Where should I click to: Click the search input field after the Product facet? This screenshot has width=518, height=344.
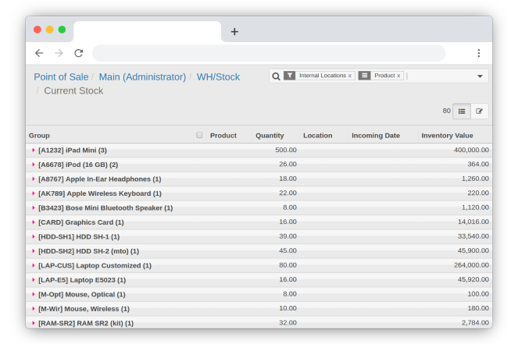(441, 76)
